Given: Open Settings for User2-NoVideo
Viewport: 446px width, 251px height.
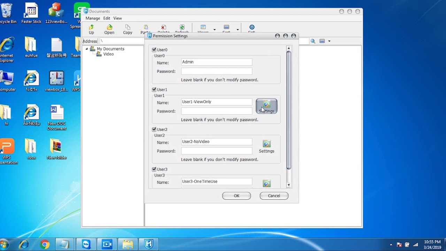Looking at the screenshot, I should pyautogui.click(x=267, y=146).
